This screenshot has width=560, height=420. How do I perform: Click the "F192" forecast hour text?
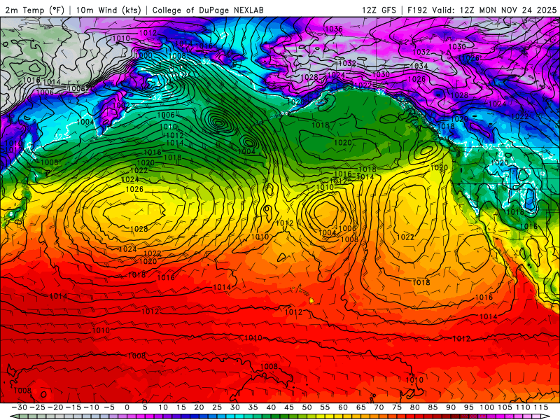click(x=417, y=10)
